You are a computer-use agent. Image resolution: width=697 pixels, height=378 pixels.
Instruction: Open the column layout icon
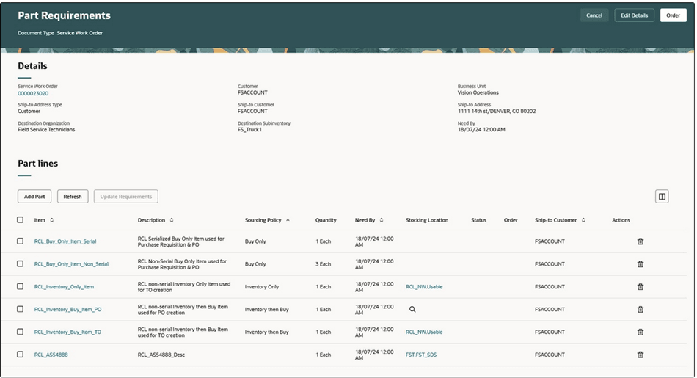pyautogui.click(x=662, y=197)
